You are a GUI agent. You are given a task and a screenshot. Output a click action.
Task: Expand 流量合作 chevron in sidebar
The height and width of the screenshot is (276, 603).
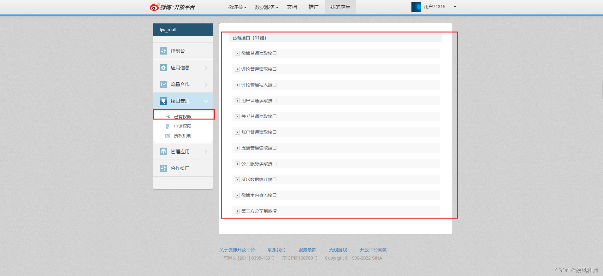coord(206,85)
